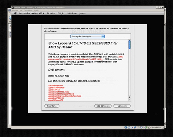Click VirtualBox USB devices status icon
This screenshot has height=137, width=173.
point(132,127)
